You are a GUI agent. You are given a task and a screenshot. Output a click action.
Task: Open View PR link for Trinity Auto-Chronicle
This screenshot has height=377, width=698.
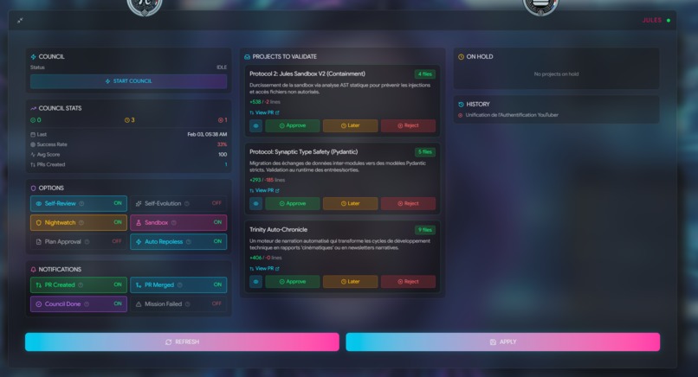264,269
